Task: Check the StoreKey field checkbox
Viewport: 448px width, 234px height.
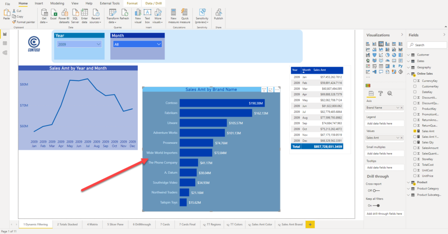Action: click(x=415, y=159)
